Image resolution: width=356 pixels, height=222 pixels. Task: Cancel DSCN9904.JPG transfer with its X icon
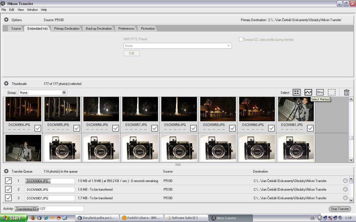[345, 181]
